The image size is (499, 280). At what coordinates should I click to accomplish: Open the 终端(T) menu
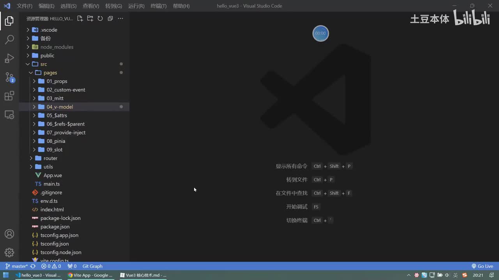158,6
